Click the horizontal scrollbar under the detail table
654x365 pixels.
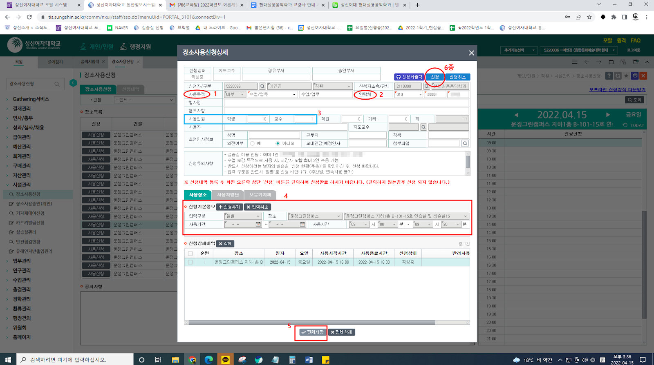[311, 323]
